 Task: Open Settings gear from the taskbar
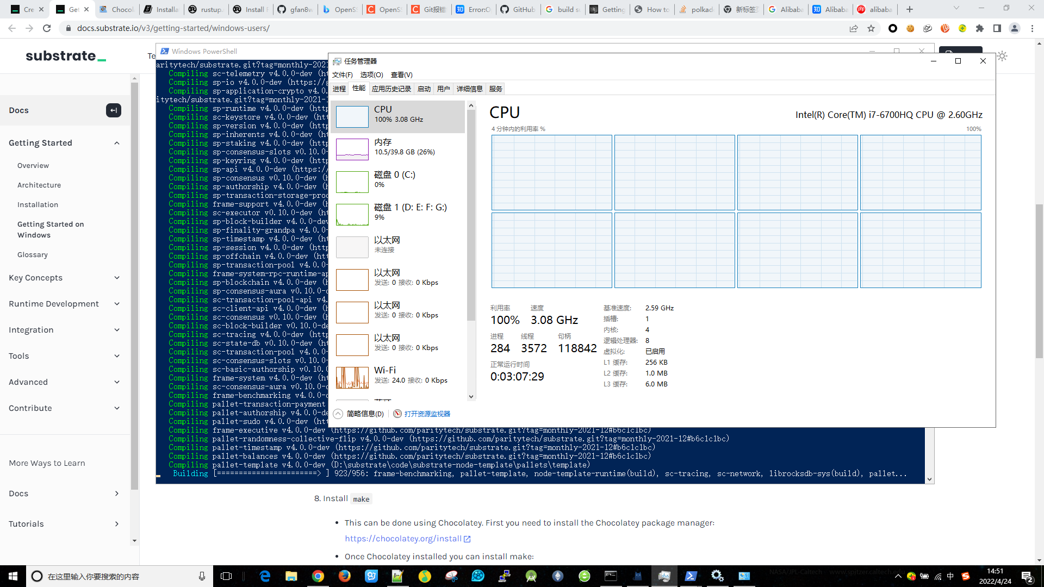pyautogui.click(x=717, y=576)
